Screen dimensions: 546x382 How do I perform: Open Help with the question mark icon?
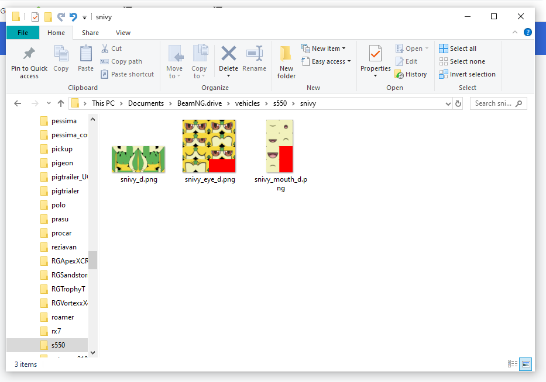pyautogui.click(x=527, y=32)
